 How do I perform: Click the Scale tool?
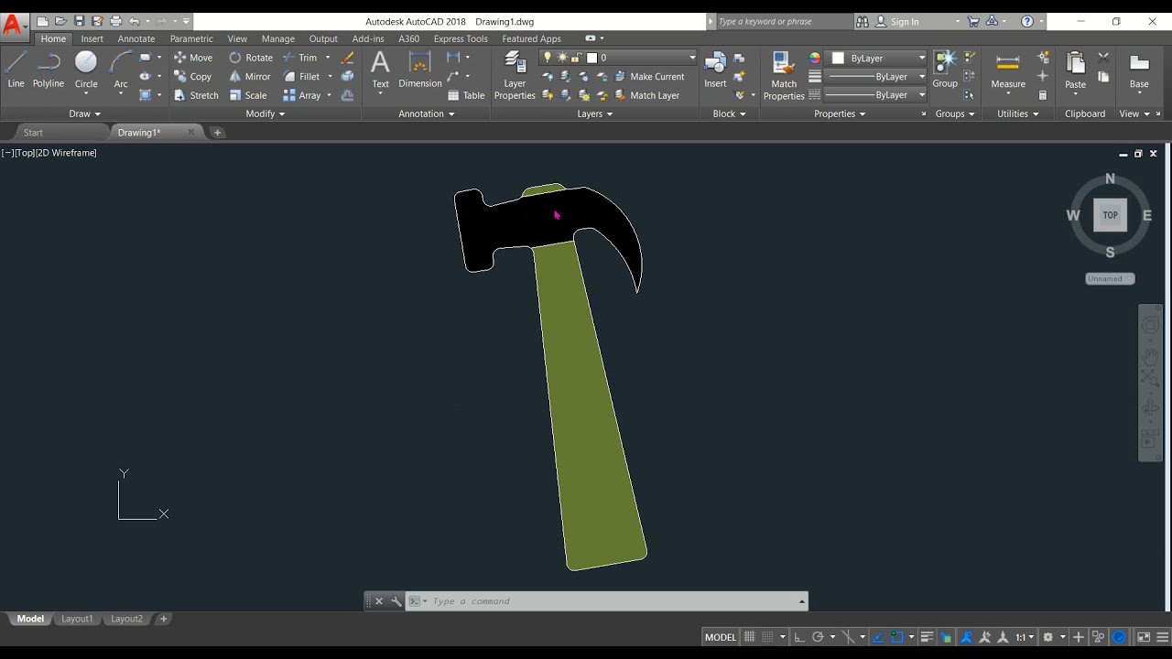point(248,95)
